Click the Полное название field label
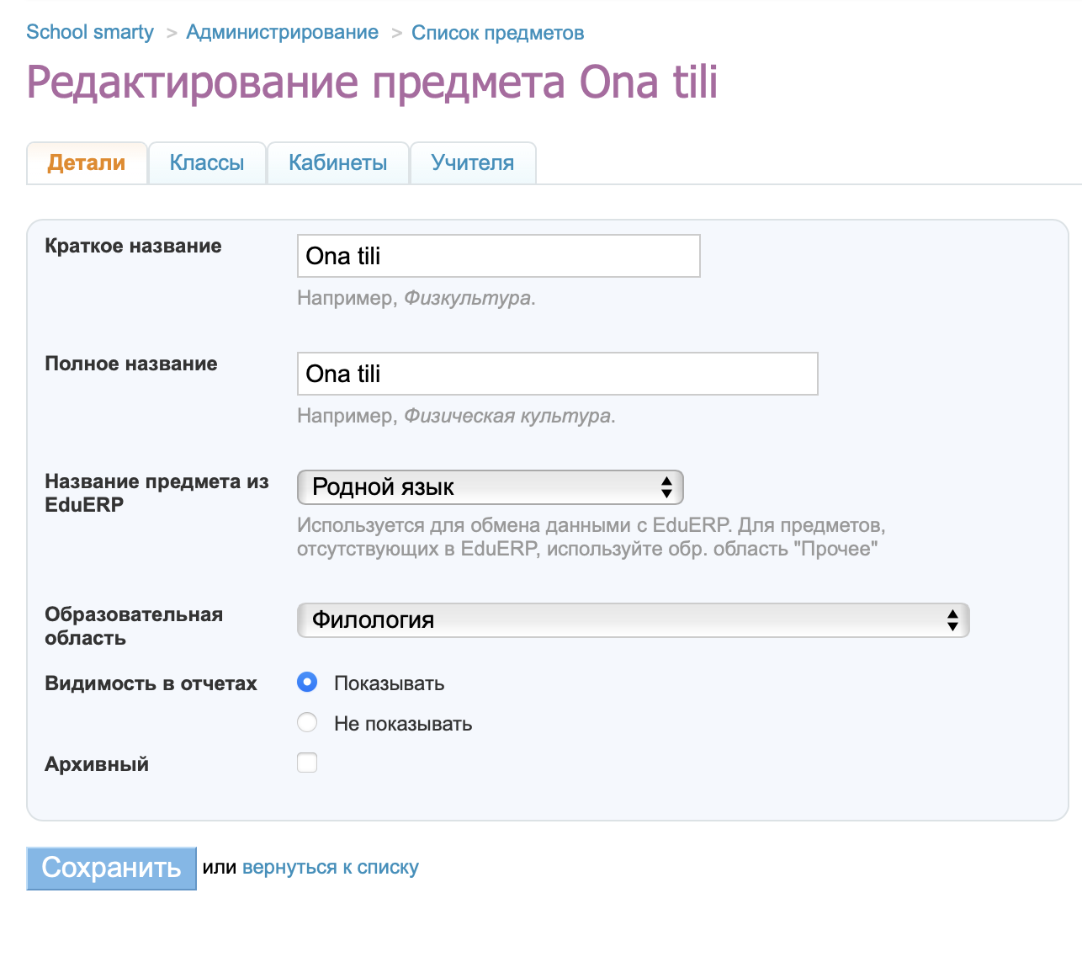This screenshot has width=1082, height=978. point(131,364)
